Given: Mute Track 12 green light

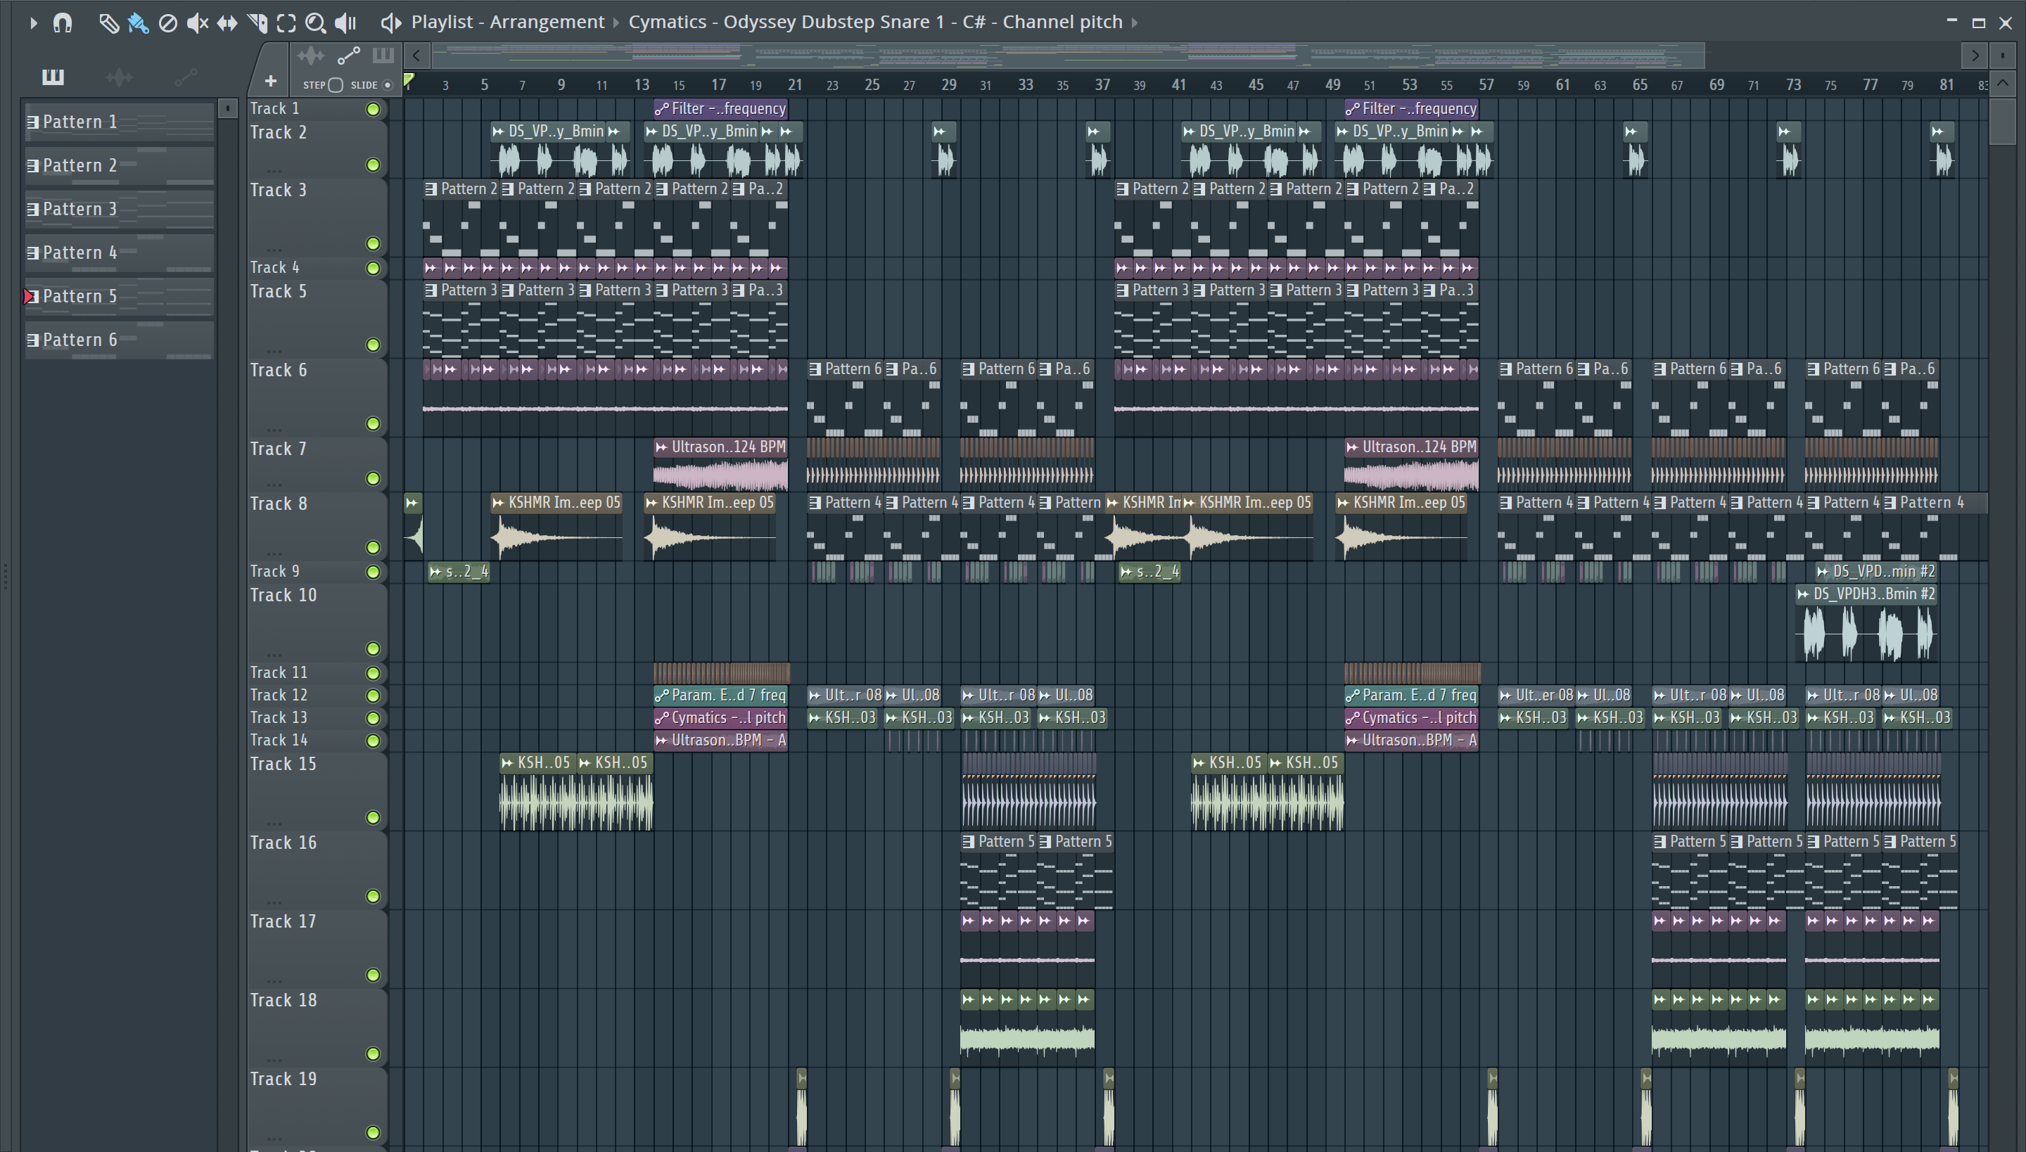Looking at the screenshot, I should 373,696.
